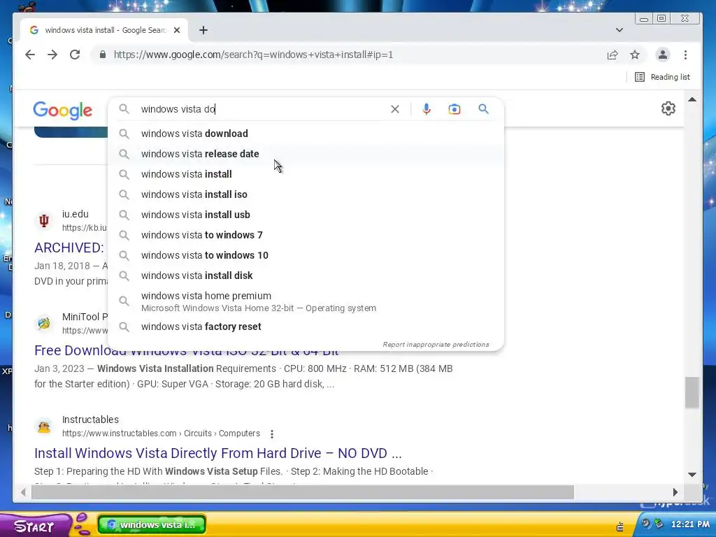Screen dimensions: 716x537
Task: Start a voice search with the microphone
Action: point(427,109)
